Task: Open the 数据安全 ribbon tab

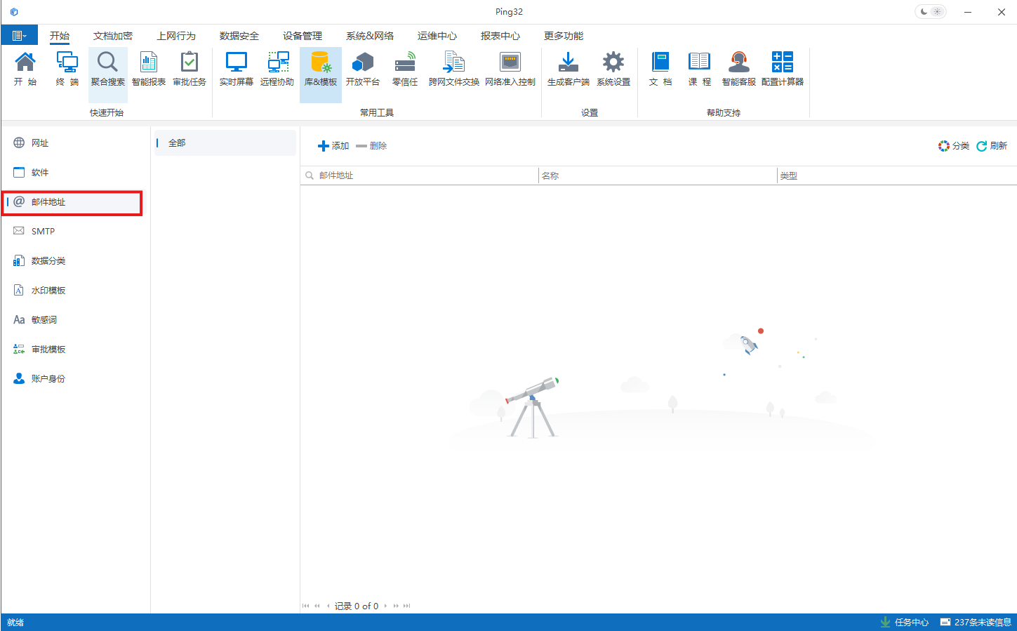Action: tap(239, 36)
